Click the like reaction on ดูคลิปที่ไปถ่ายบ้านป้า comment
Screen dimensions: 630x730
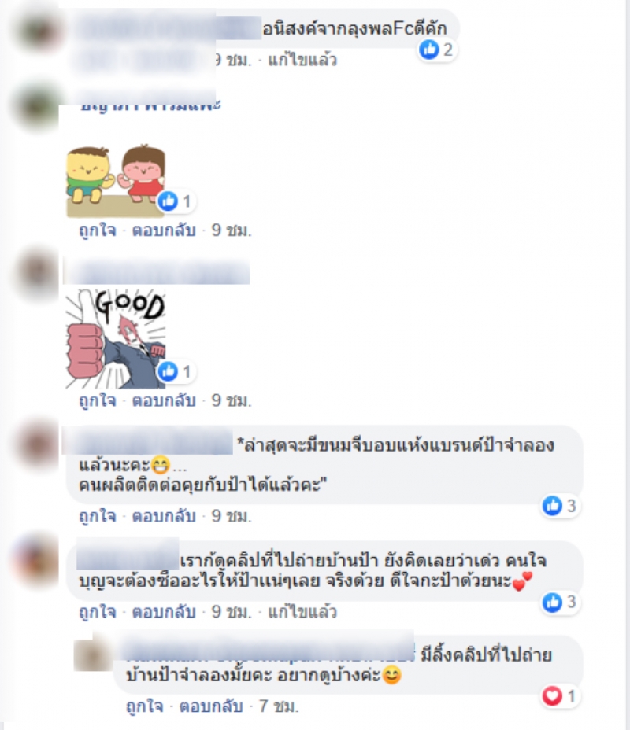(553, 602)
